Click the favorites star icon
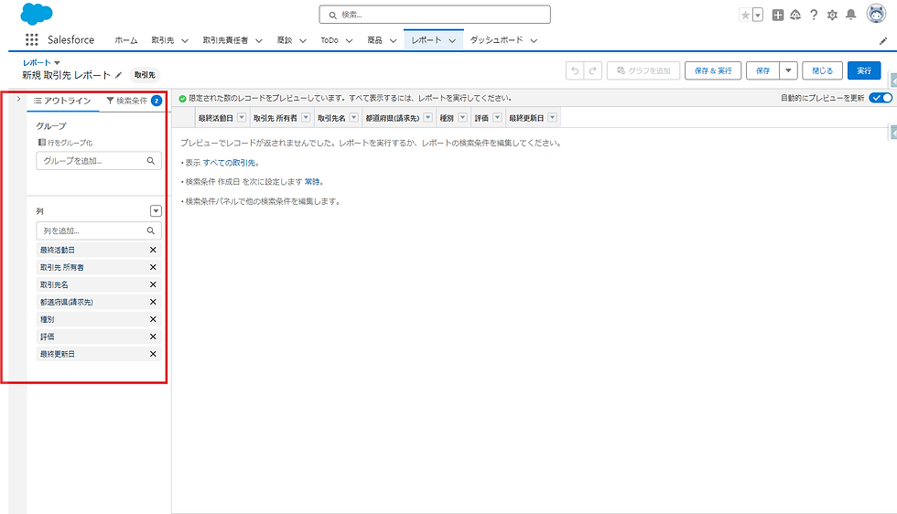 [x=745, y=15]
